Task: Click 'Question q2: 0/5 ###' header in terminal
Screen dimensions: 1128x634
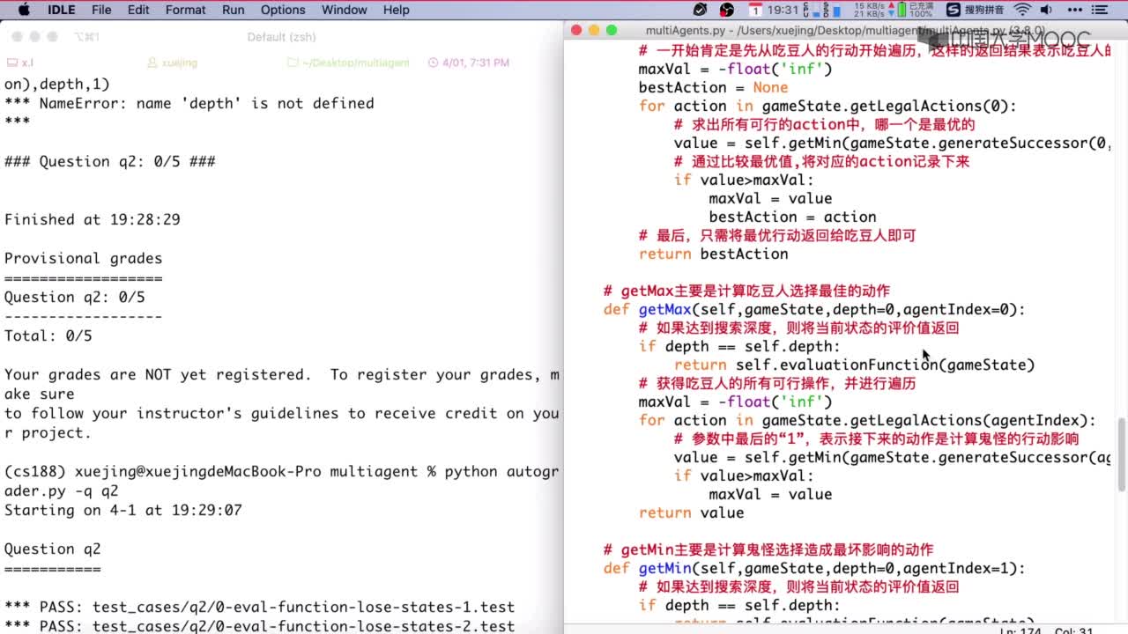Action: pyautogui.click(x=110, y=161)
